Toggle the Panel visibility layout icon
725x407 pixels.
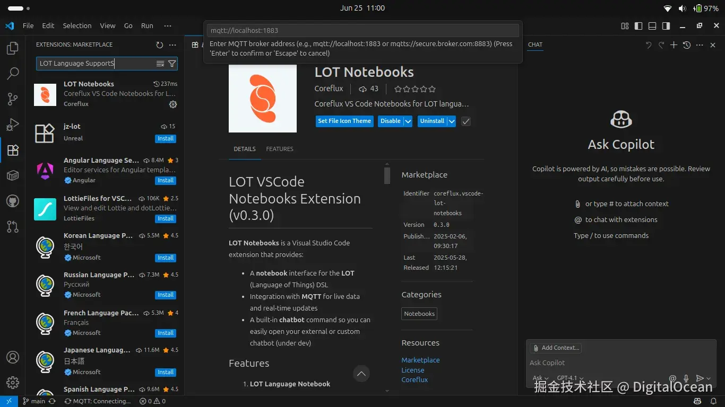pos(652,25)
